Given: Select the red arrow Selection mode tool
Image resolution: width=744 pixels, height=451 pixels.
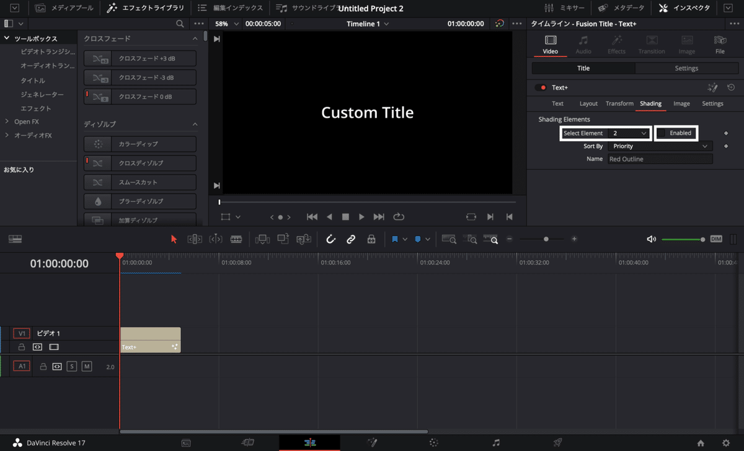Looking at the screenshot, I should pyautogui.click(x=174, y=239).
